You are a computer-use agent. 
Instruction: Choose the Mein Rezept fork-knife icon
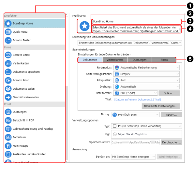pos(8,146)
